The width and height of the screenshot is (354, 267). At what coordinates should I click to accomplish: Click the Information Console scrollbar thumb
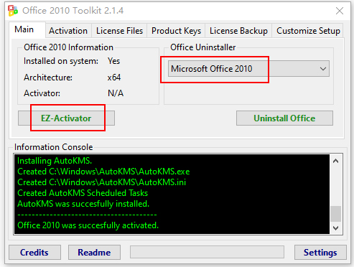[335, 214]
